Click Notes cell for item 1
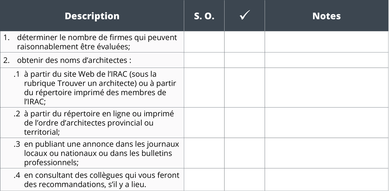The width and height of the screenshot is (389, 191). coord(327,42)
